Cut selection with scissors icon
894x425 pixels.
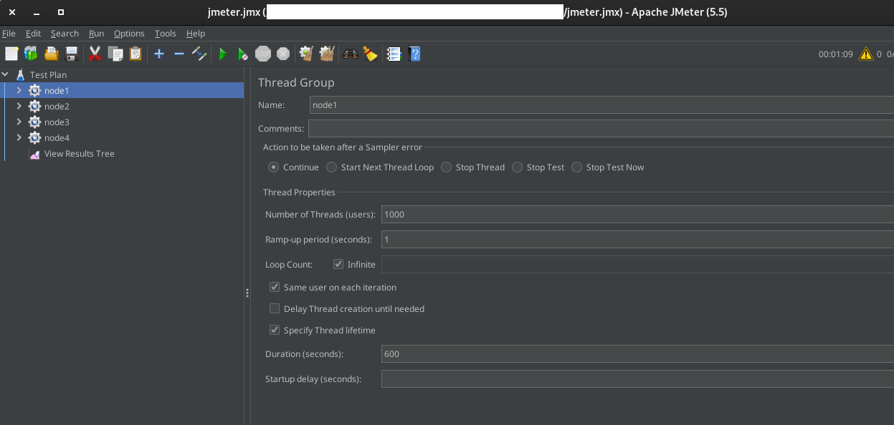pyautogui.click(x=95, y=54)
